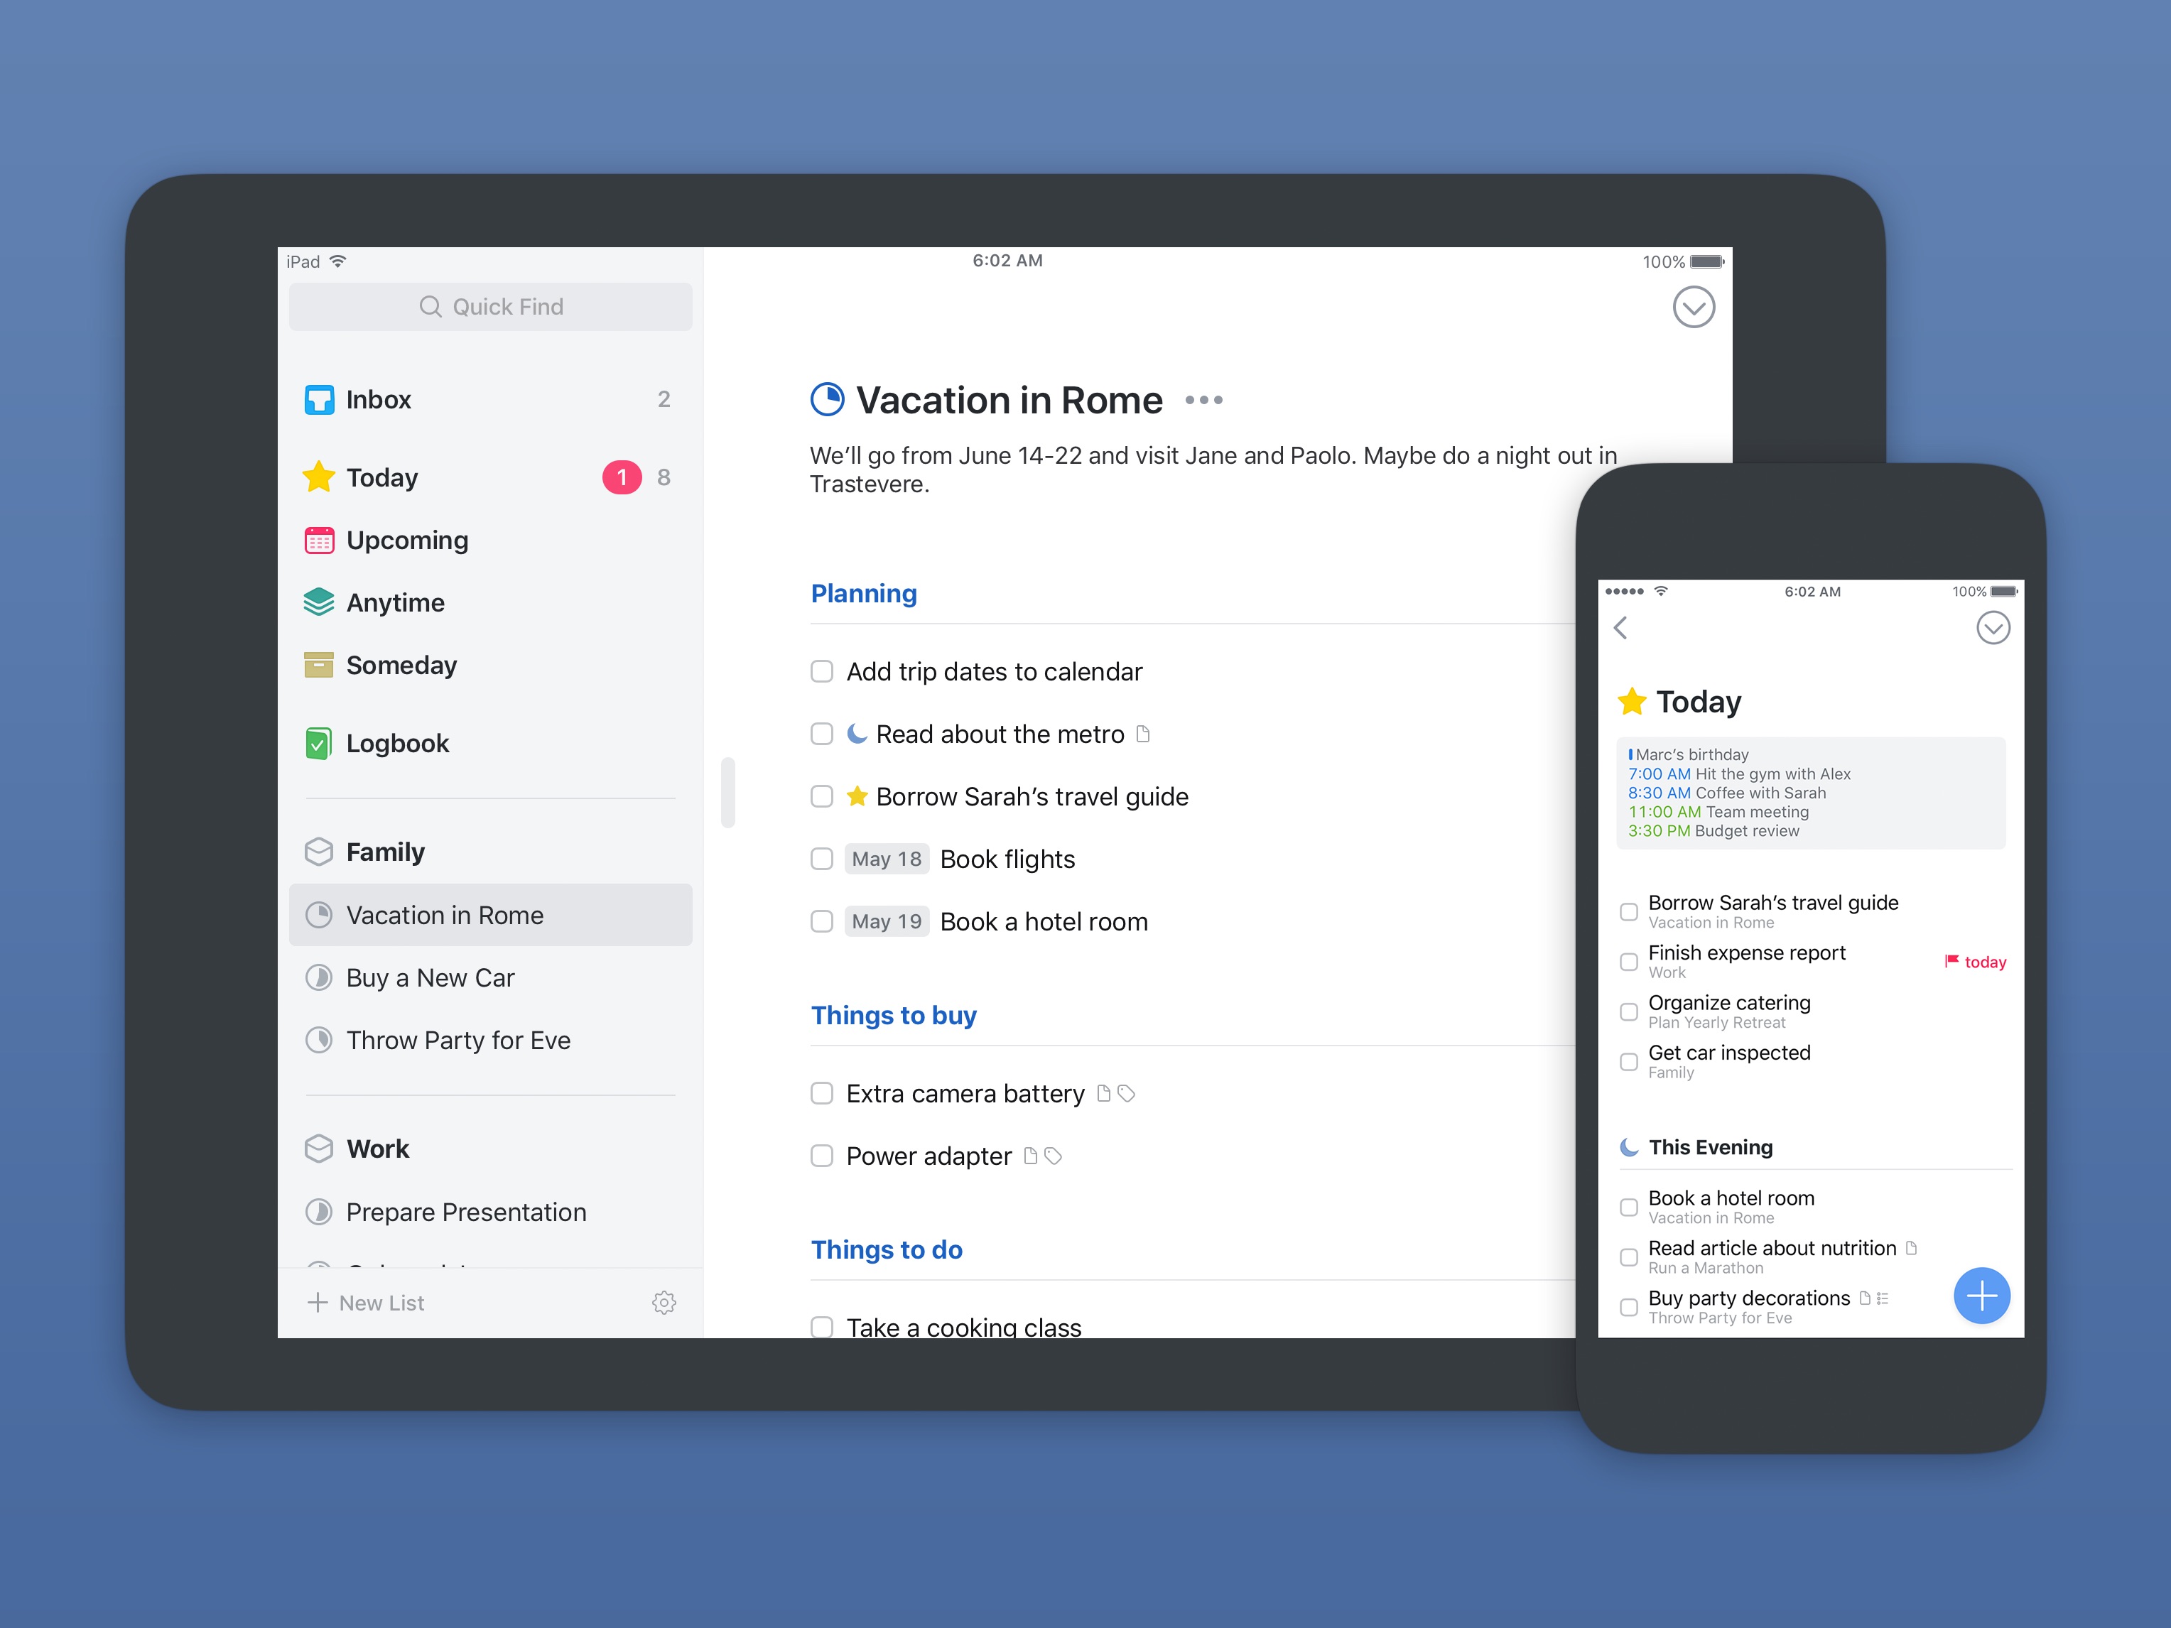Image resolution: width=2171 pixels, height=1628 pixels.
Task: Open the three-dot menu on Vacation in Rome
Action: pos(1208,398)
